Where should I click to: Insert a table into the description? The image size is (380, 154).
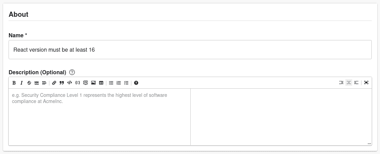click(101, 83)
